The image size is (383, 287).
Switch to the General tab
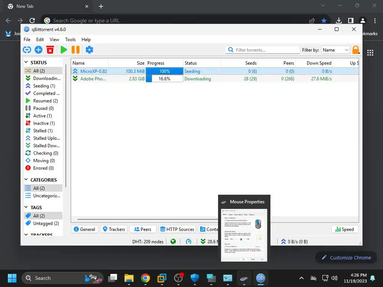85,229
